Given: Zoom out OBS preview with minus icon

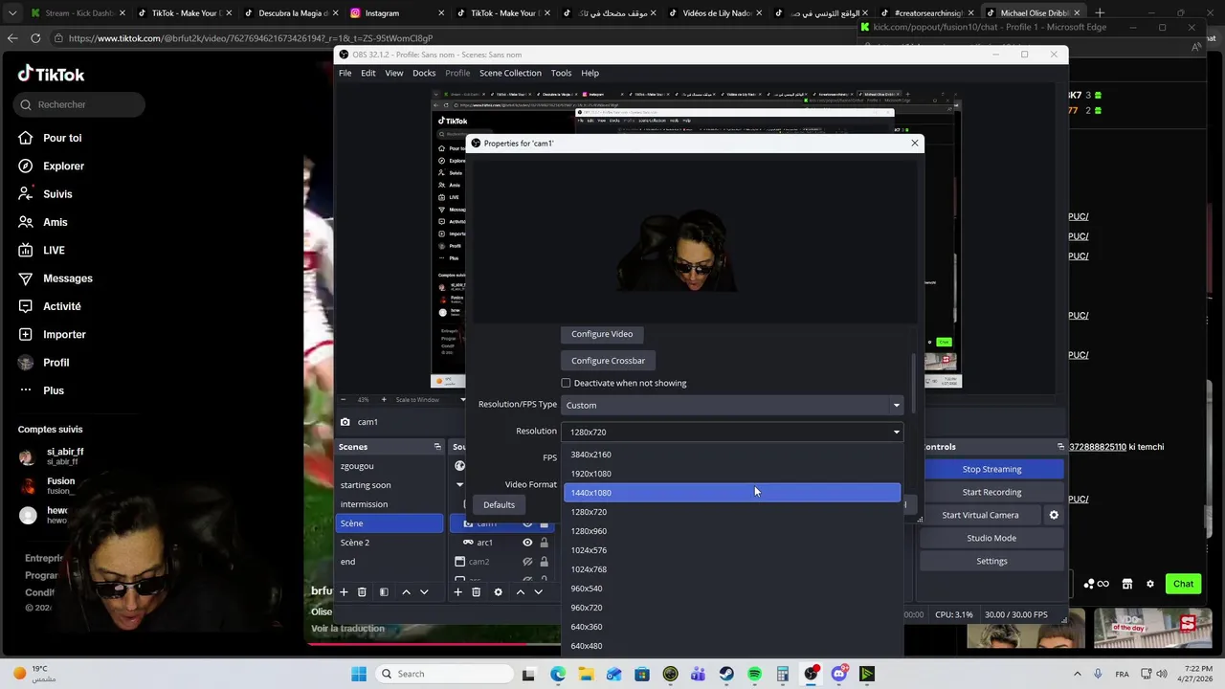Looking at the screenshot, I should point(345,400).
